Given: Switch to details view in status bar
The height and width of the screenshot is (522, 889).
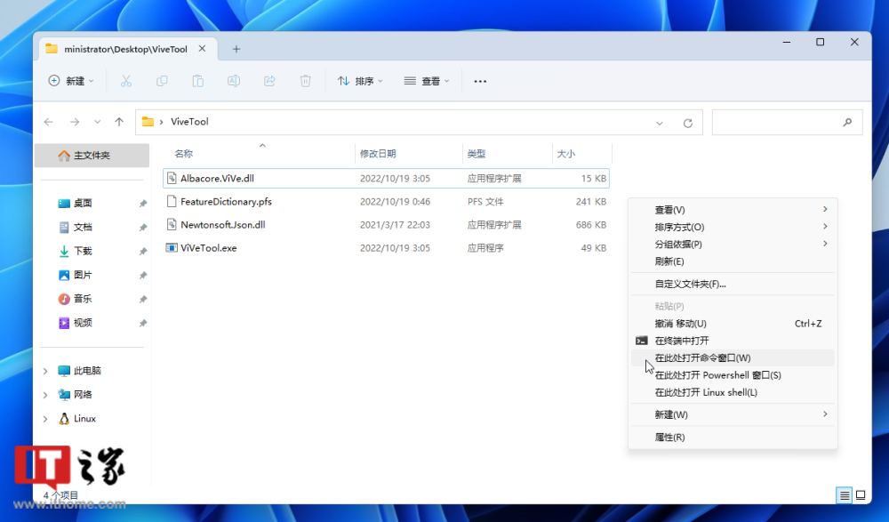Looking at the screenshot, I should [845, 495].
